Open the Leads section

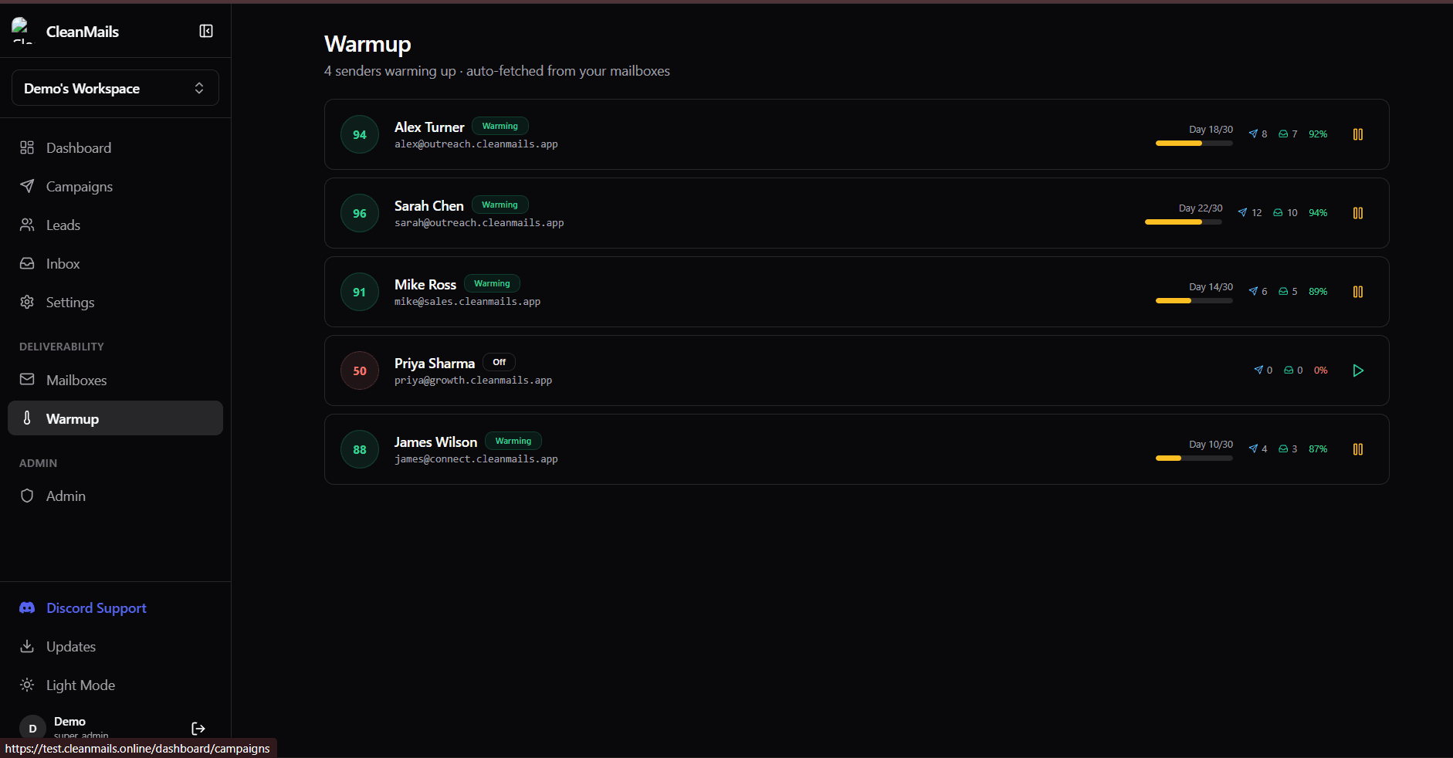[115, 225]
